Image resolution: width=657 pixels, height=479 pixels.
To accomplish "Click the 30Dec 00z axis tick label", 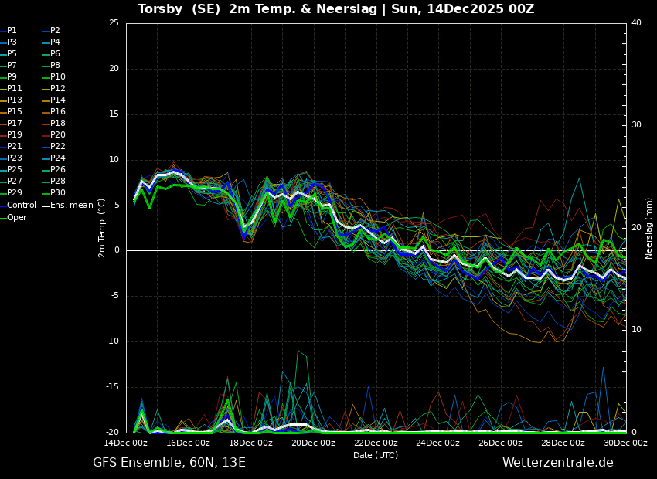I will pyautogui.click(x=626, y=443).
